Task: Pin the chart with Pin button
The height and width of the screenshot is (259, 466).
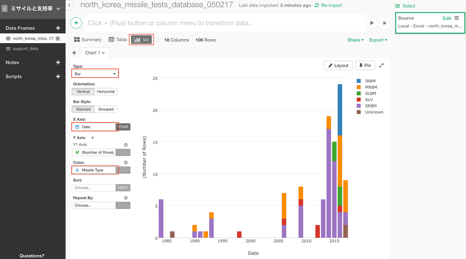Action: tap(365, 65)
